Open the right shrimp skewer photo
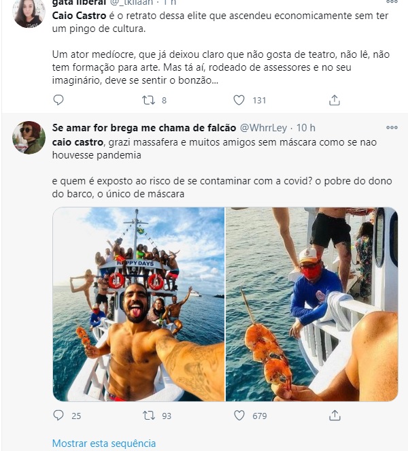The image size is (408, 451). 312,304
